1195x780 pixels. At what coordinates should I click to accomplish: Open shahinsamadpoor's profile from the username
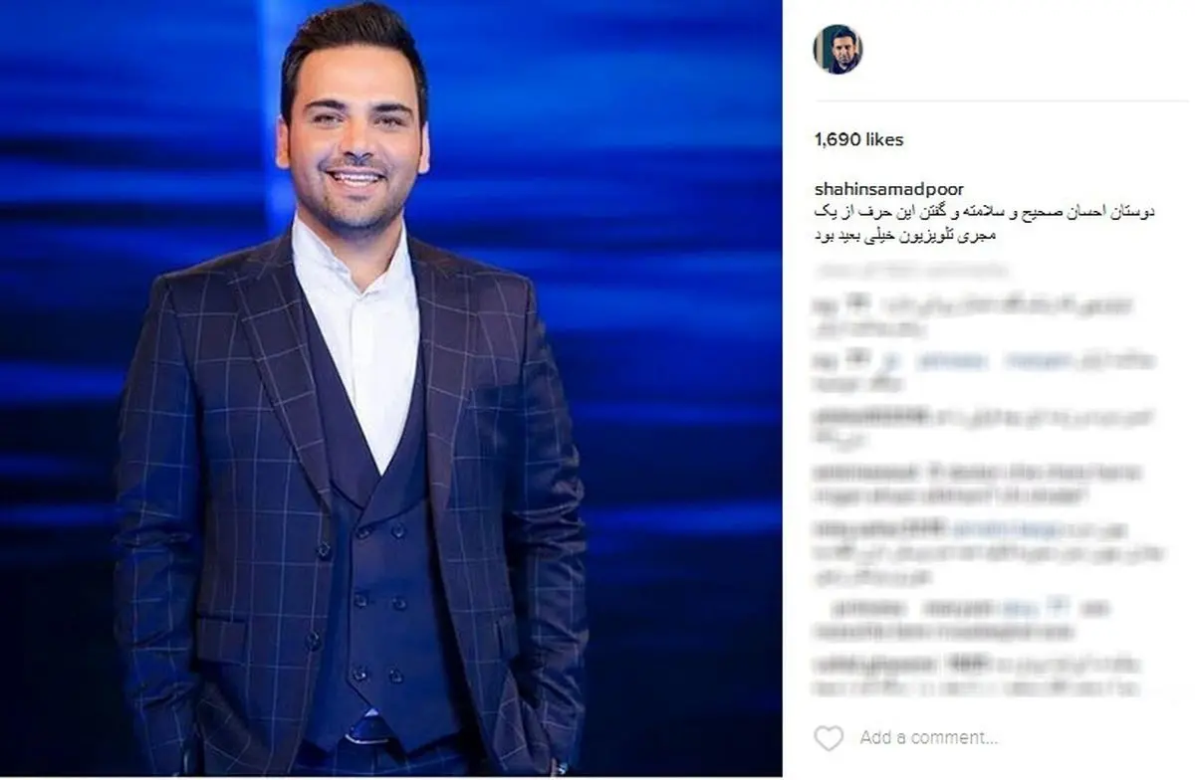[x=875, y=190]
